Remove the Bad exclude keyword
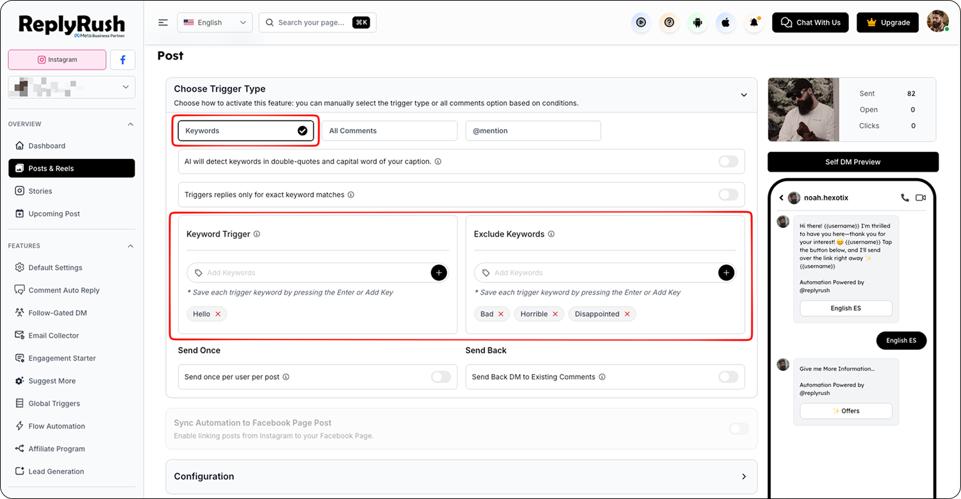This screenshot has height=499, width=961. point(501,314)
